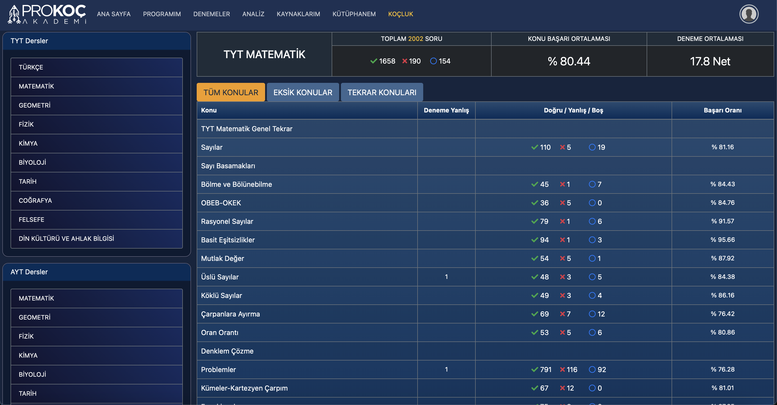Click blank circle icon in Çarpanlara Ayırma row
777x405 pixels.
click(592, 314)
